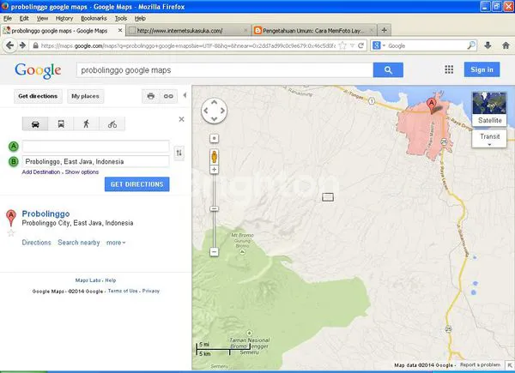This screenshot has height=373, width=515.
Task: Select the public transit (bus) travel mode
Action: pos(60,123)
